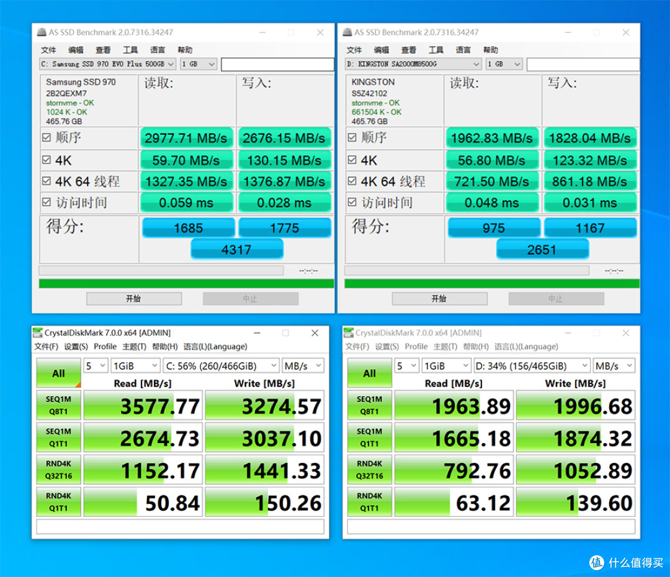Viewport: 670px width, 577px height.
Task: Click comment field at bottom of D: CrystalDiskMark
Action: 491,527
